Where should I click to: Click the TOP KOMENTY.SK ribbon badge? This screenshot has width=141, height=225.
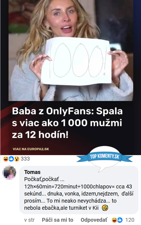pos(105,156)
